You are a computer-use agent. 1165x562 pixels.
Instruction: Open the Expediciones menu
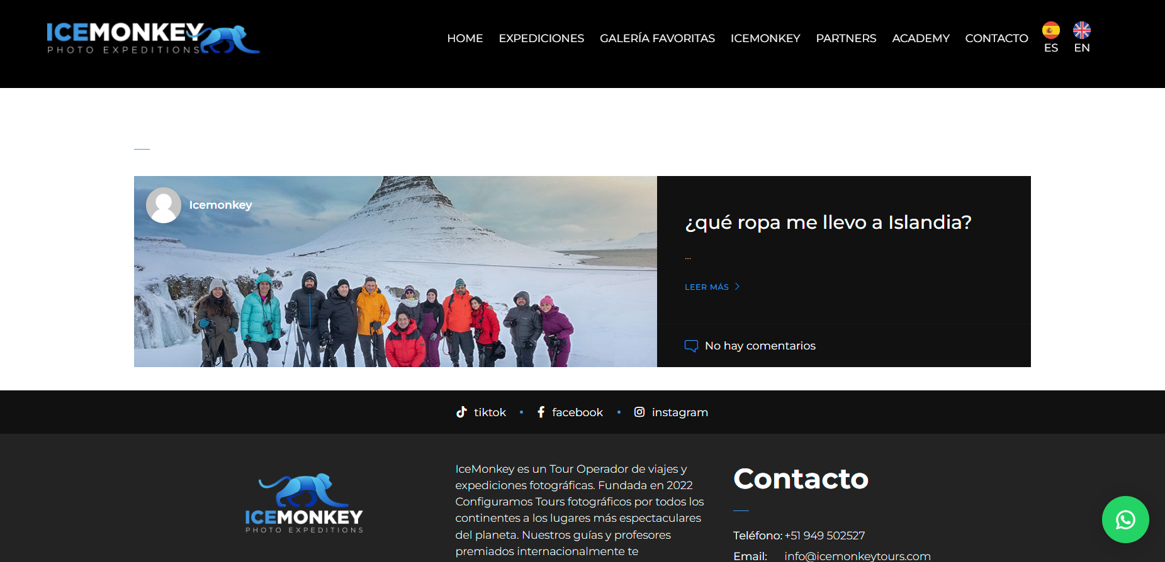[541, 38]
